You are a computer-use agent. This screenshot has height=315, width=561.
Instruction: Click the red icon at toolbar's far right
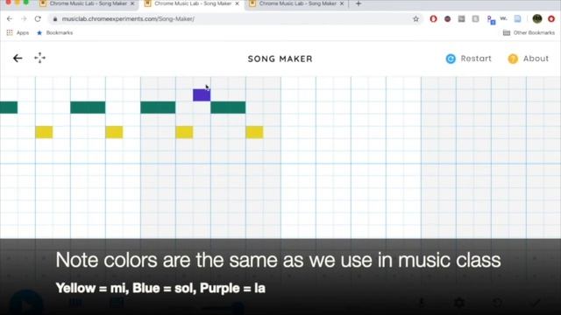pyautogui.click(x=551, y=19)
